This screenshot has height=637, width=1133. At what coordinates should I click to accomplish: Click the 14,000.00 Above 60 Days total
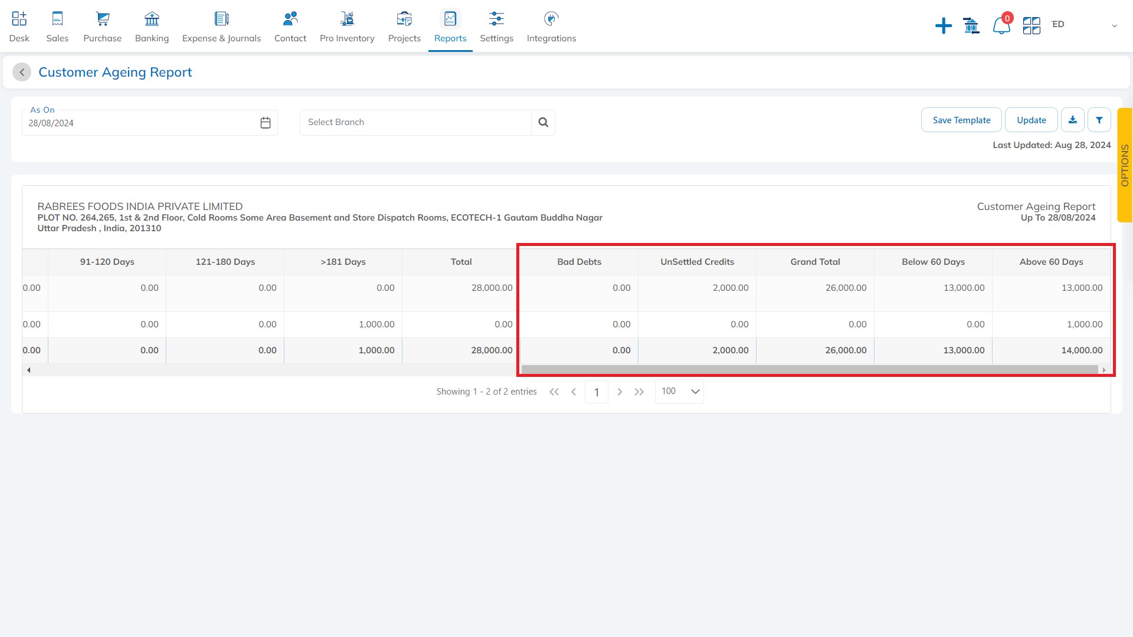point(1082,350)
